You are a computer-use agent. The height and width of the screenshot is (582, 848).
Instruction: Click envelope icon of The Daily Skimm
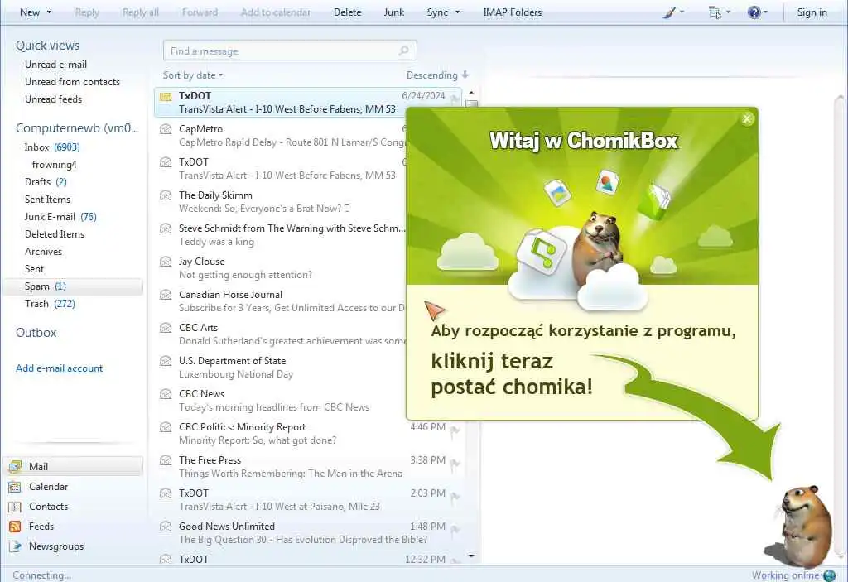[x=166, y=195]
